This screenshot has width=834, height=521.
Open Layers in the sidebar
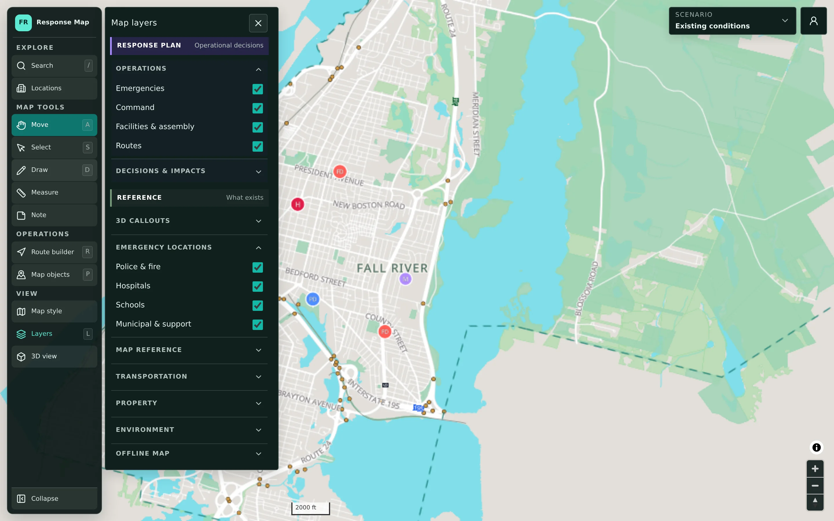coord(54,333)
